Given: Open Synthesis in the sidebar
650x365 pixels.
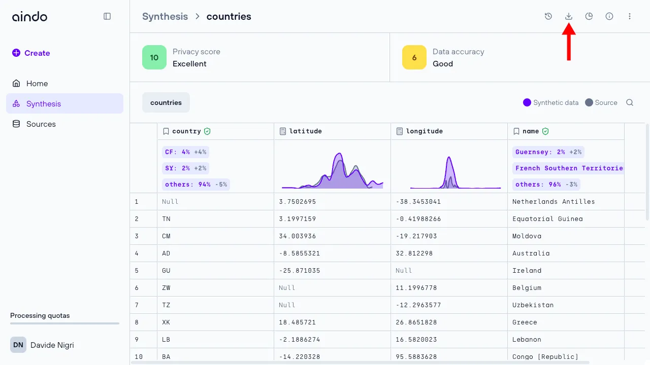Looking at the screenshot, I should tap(64, 103).
